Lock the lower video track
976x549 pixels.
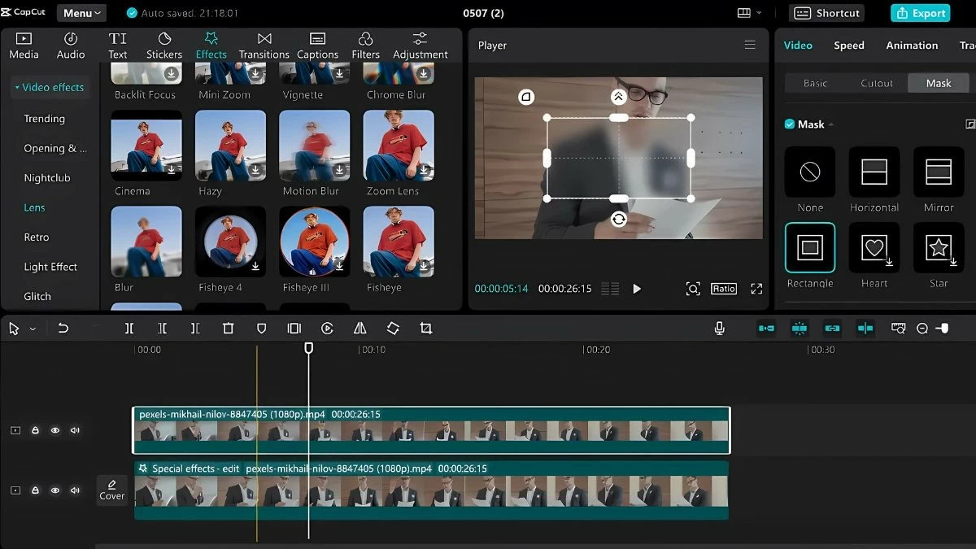[x=35, y=490]
